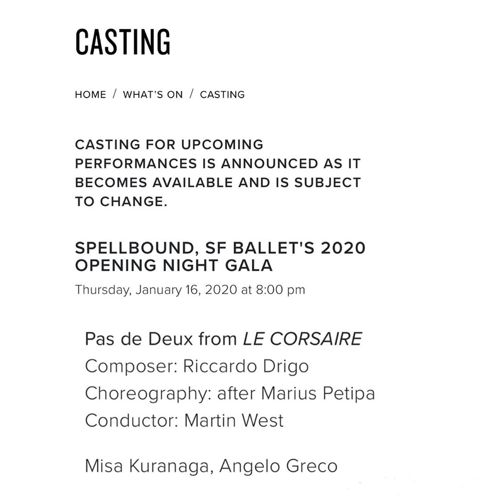Select the CASTING breadcrumb item
This screenshot has width=495, height=495.
click(222, 95)
